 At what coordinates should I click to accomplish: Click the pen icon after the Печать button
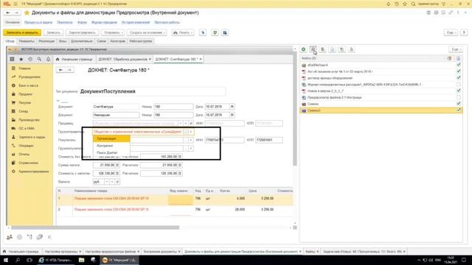(203, 32)
